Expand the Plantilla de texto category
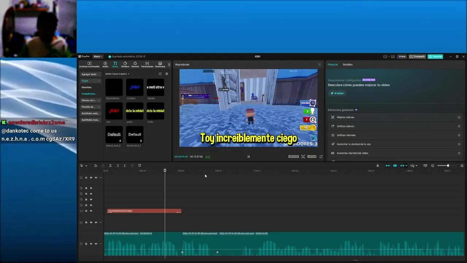 tap(90, 107)
